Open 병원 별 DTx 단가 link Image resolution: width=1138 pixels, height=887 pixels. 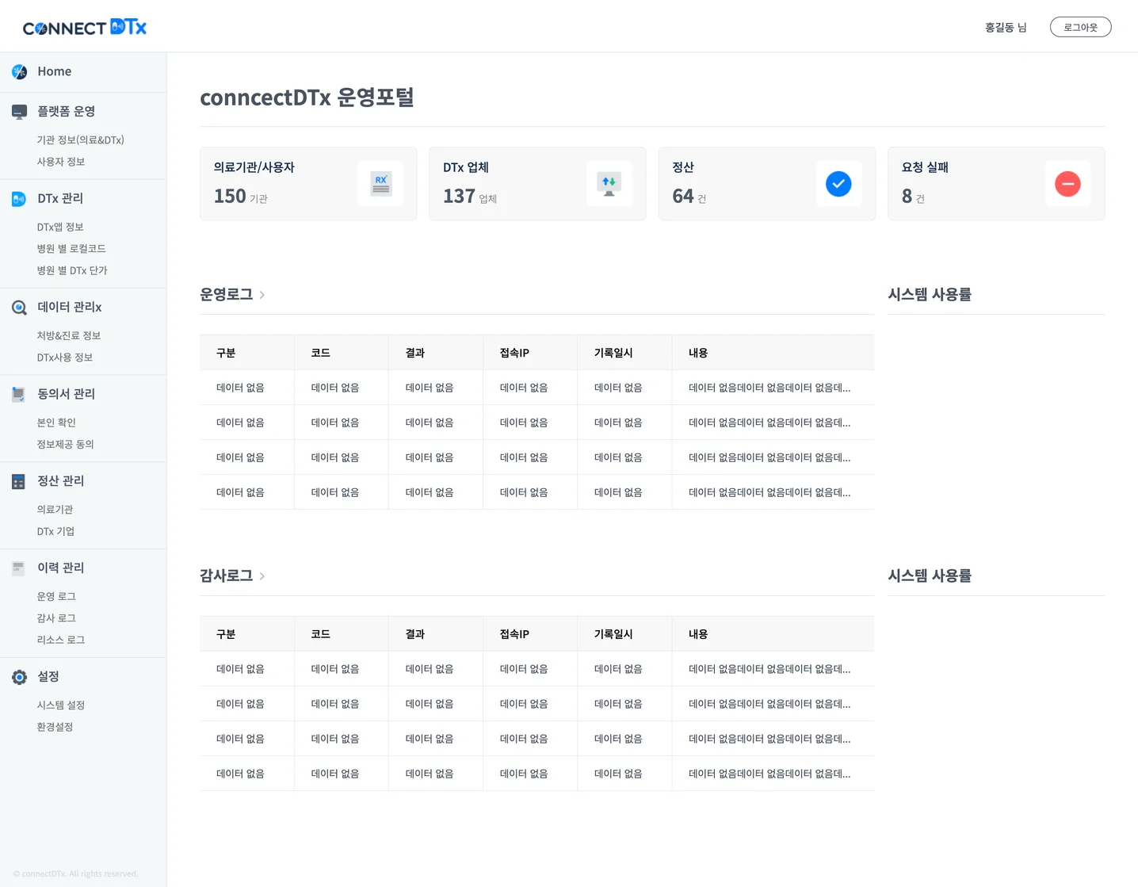[x=71, y=270]
